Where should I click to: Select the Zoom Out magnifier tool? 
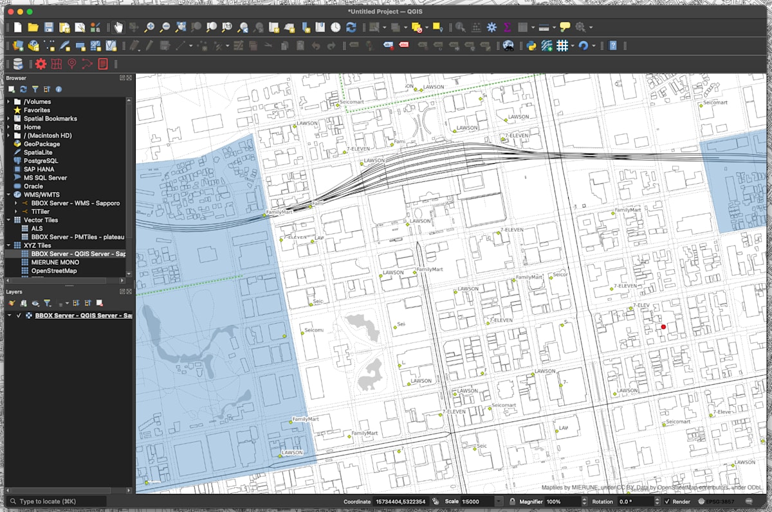tap(165, 27)
